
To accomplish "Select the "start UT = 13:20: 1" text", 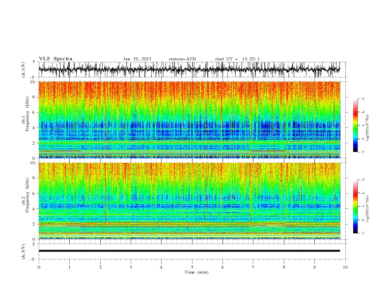I will click(237, 59).
